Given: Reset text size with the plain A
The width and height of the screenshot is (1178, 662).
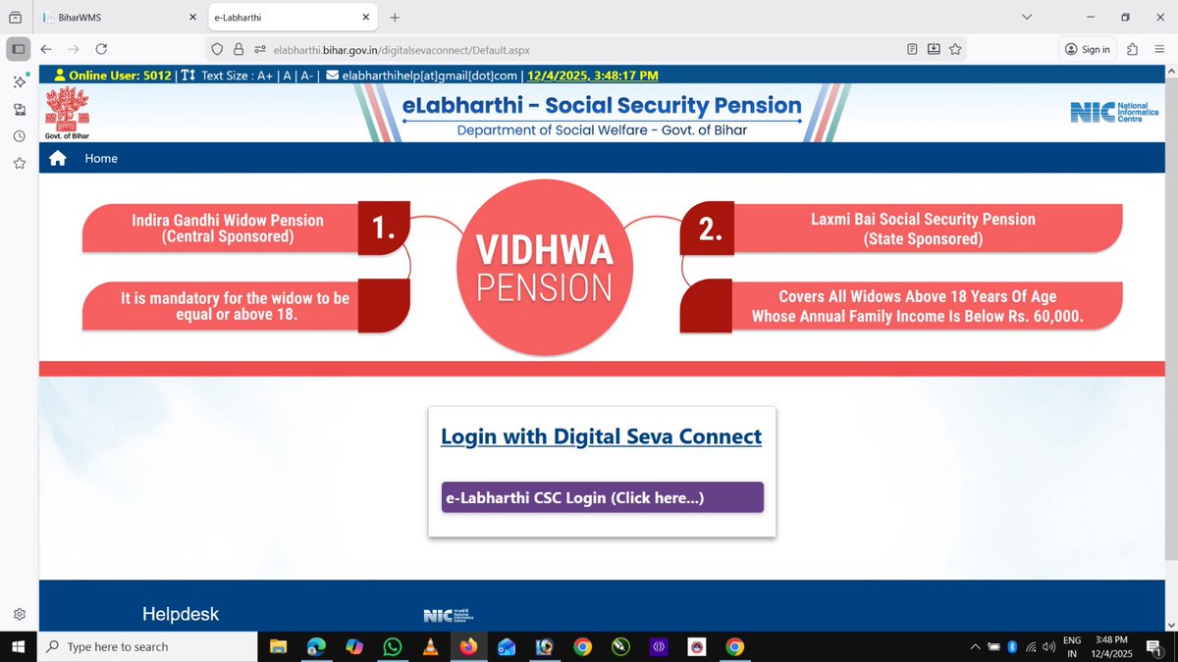Looking at the screenshot, I should 287,75.
